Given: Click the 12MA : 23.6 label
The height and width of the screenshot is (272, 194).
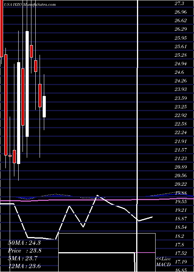Looking at the screenshot, I should (x=24, y=266).
